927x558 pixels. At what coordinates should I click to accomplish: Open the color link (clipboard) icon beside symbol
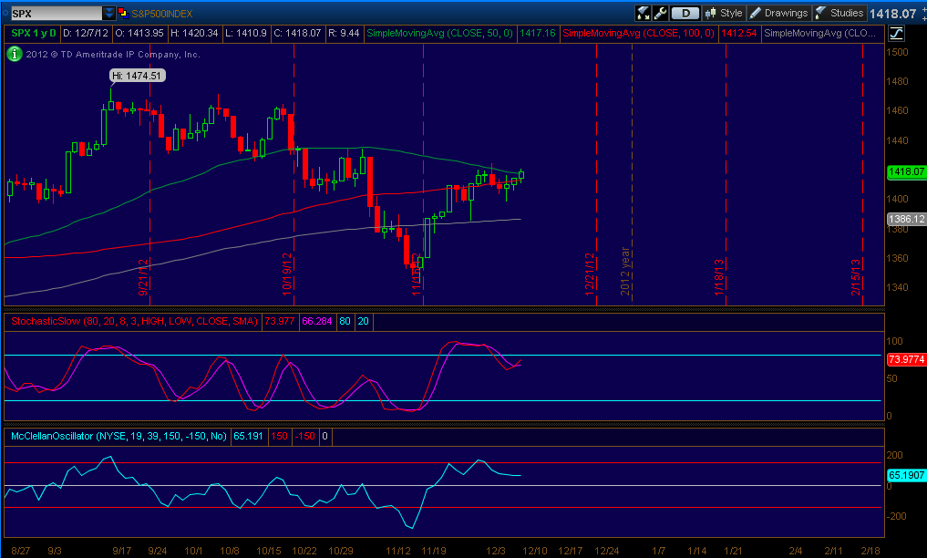coord(123,13)
